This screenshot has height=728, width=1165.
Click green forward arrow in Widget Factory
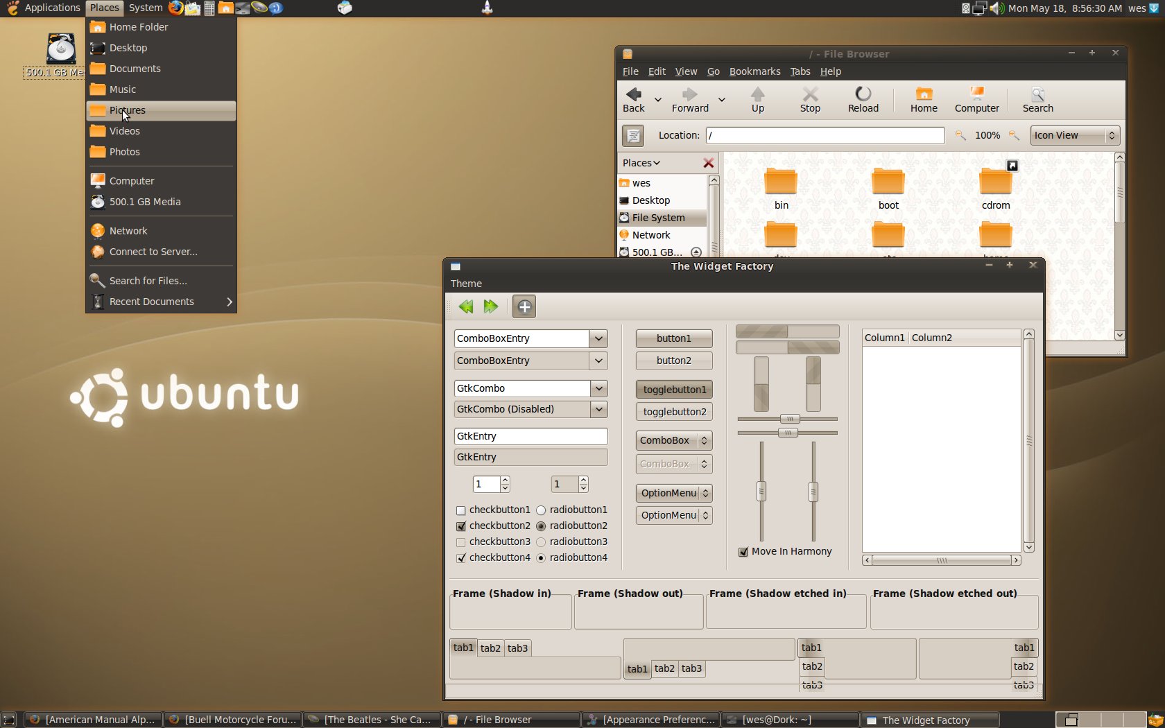[491, 306]
